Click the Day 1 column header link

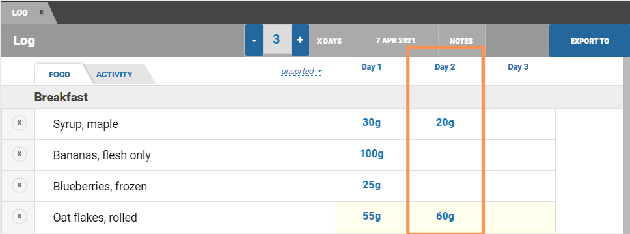(x=372, y=67)
